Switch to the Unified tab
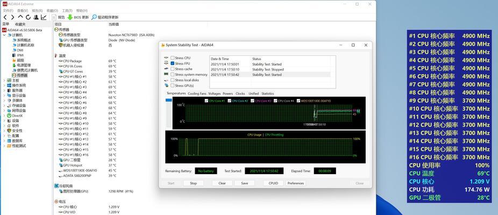 point(253,94)
